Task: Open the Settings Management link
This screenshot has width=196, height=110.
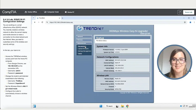Action: (x=84, y=51)
